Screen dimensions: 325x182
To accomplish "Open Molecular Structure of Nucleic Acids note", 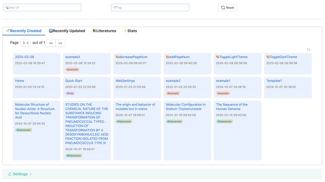I will click(x=35, y=111).
